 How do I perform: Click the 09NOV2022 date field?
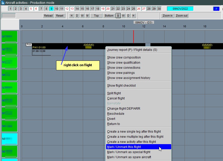(180, 9)
